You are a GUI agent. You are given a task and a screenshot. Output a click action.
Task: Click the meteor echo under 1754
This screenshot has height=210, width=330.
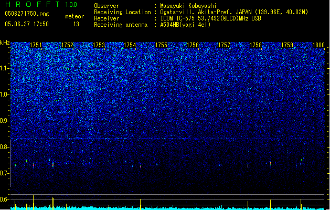[x=141, y=166]
